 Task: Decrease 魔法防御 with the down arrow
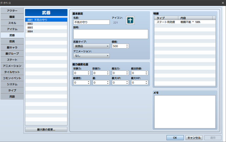(x=146, y=74)
